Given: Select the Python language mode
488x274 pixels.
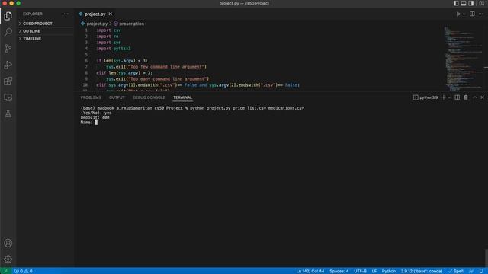Looking at the screenshot, I should [389, 271].
